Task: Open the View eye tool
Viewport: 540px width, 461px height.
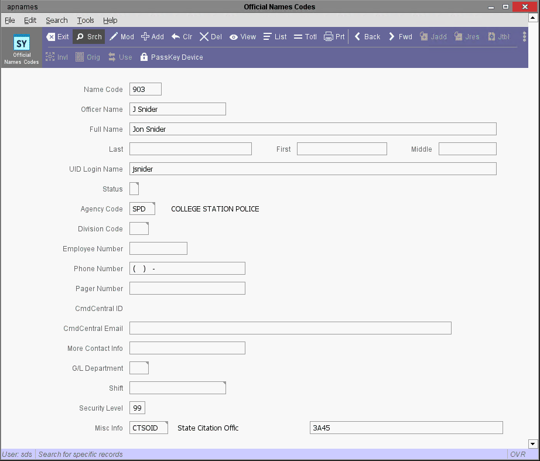Action: [242, 36]
